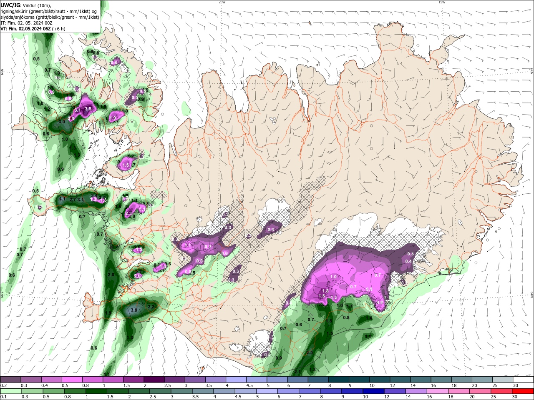Viewport: 534px width, 400px height.
Task: Pick the snow scale swatch starting at 9
Action: [x=358, y=380]
